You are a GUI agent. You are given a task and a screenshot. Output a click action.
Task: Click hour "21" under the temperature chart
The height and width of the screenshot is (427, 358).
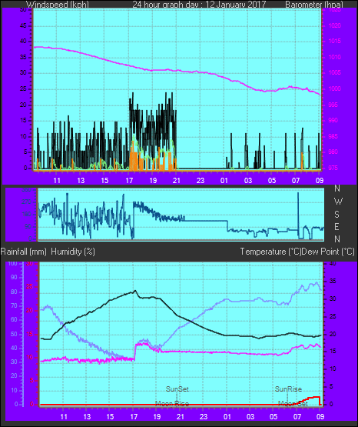coord(181,416)
